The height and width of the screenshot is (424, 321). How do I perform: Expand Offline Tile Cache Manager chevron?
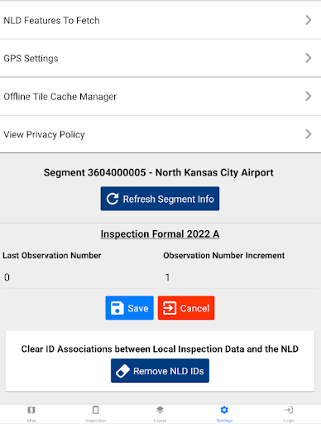309,96
